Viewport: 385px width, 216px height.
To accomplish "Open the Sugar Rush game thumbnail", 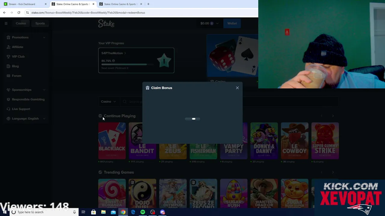I will [234, 193].
